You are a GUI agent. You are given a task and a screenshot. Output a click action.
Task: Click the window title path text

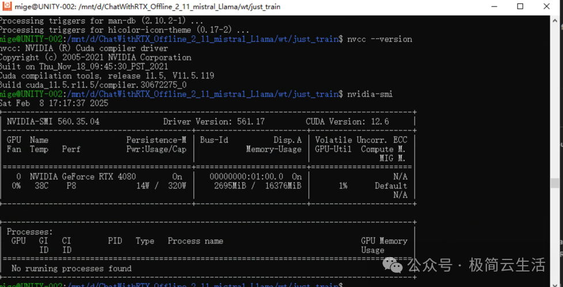tap(147, 7)
